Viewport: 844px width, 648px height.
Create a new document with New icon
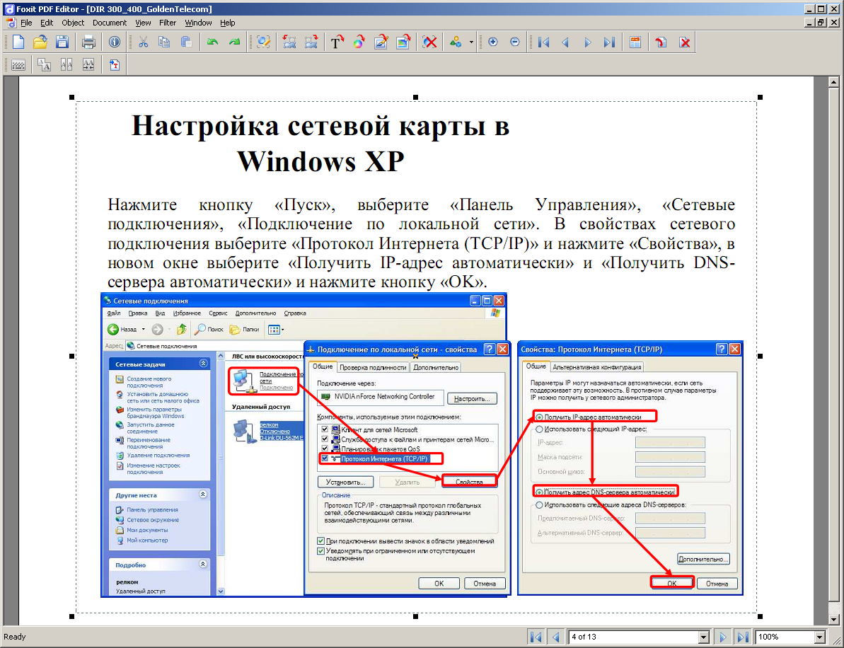tap(18, 42)
